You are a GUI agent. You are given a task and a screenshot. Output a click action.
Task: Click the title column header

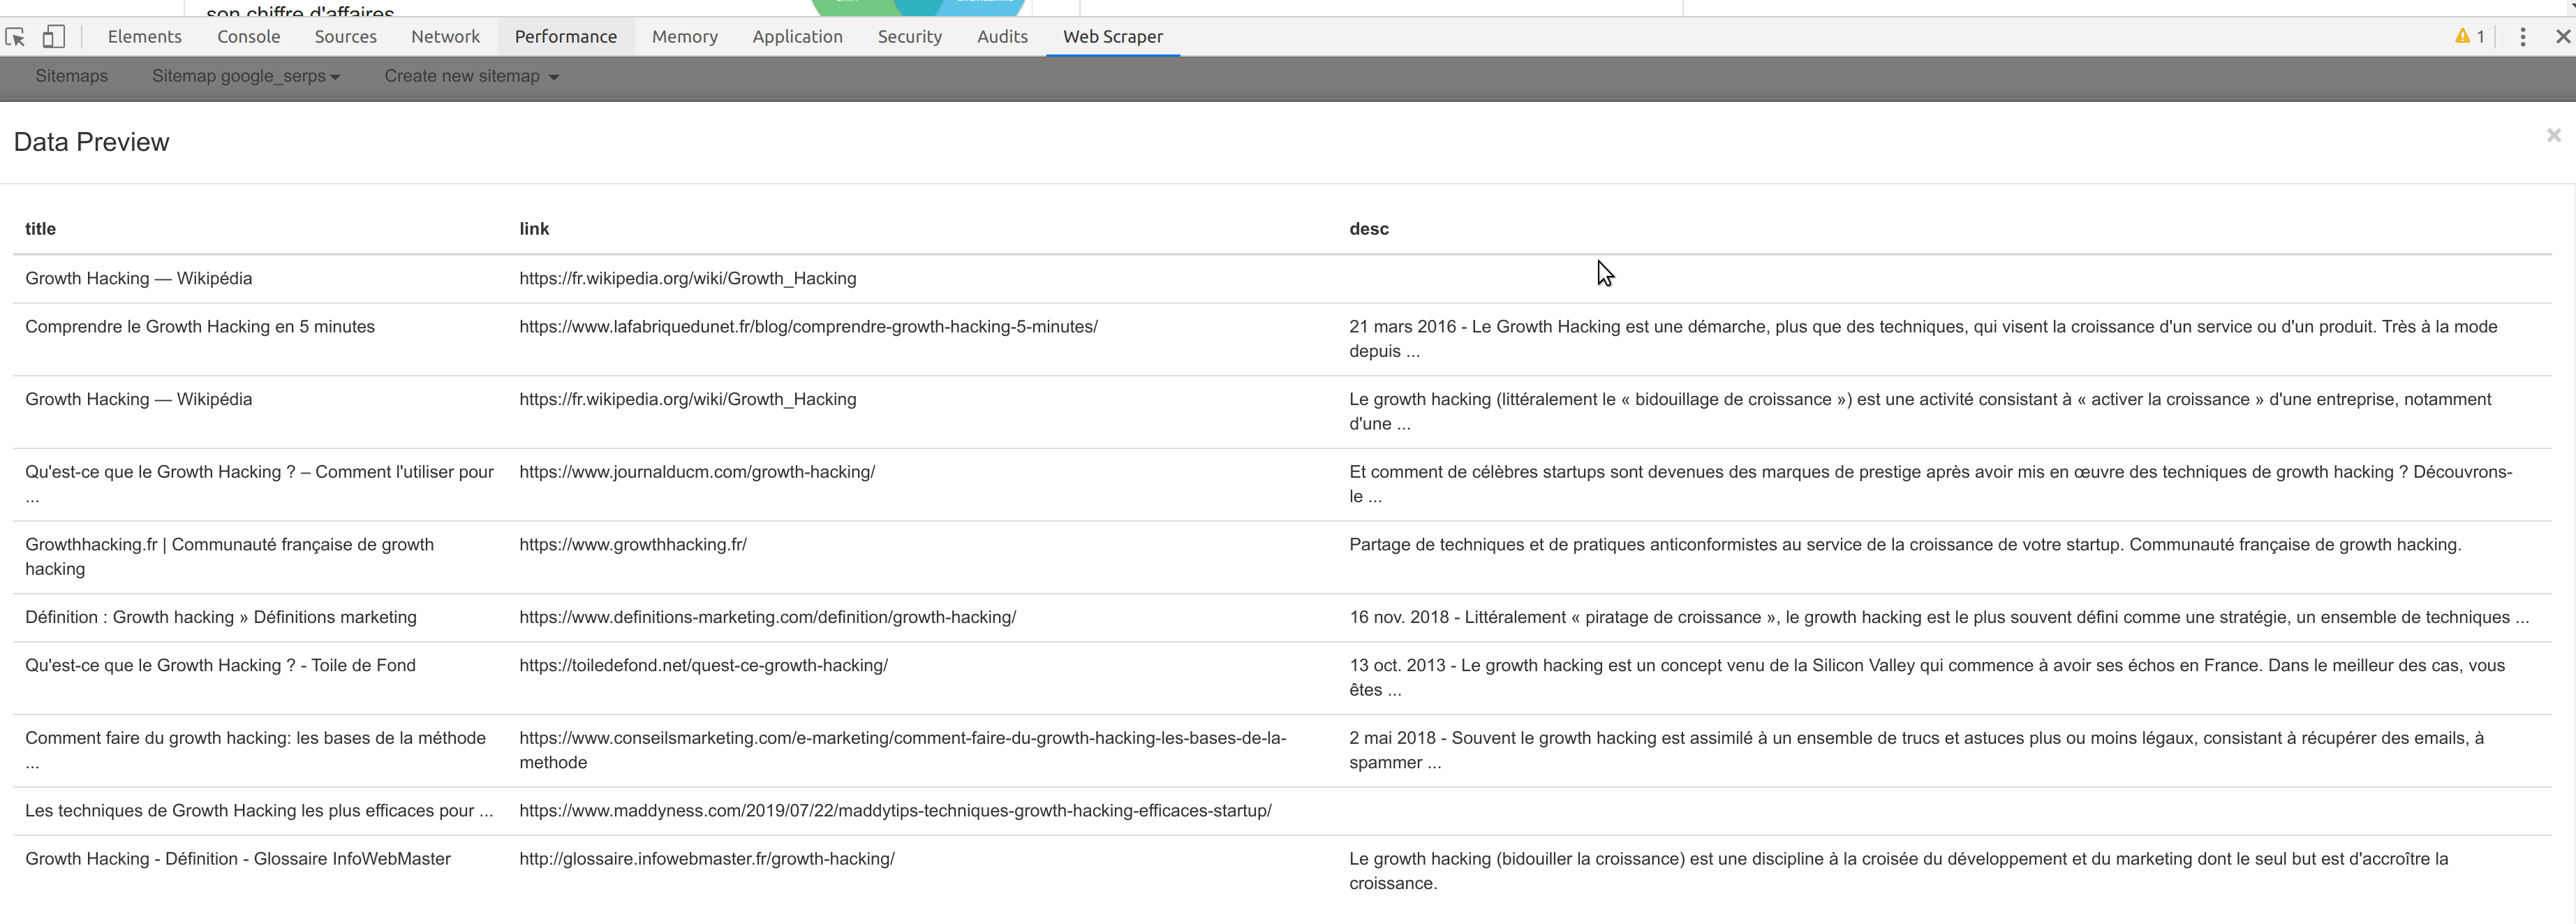(40, 229)
